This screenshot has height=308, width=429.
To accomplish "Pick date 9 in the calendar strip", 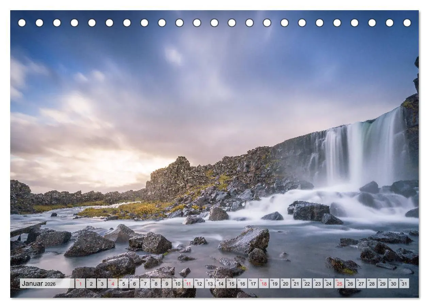I will [x=167, y=283].
